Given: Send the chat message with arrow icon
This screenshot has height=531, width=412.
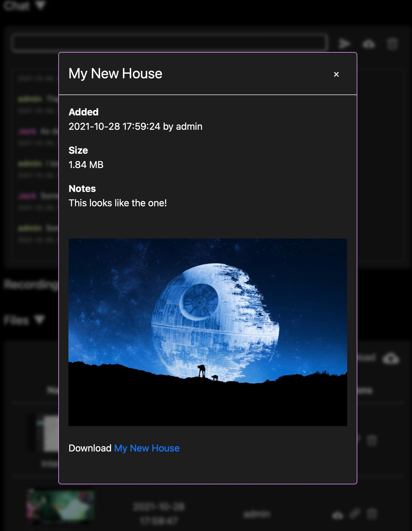Looking at the screenshot, I should (344, 44).
